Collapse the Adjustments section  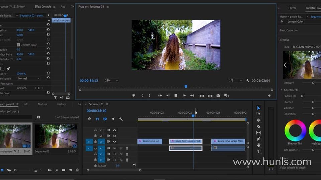(x=281, y=90)
